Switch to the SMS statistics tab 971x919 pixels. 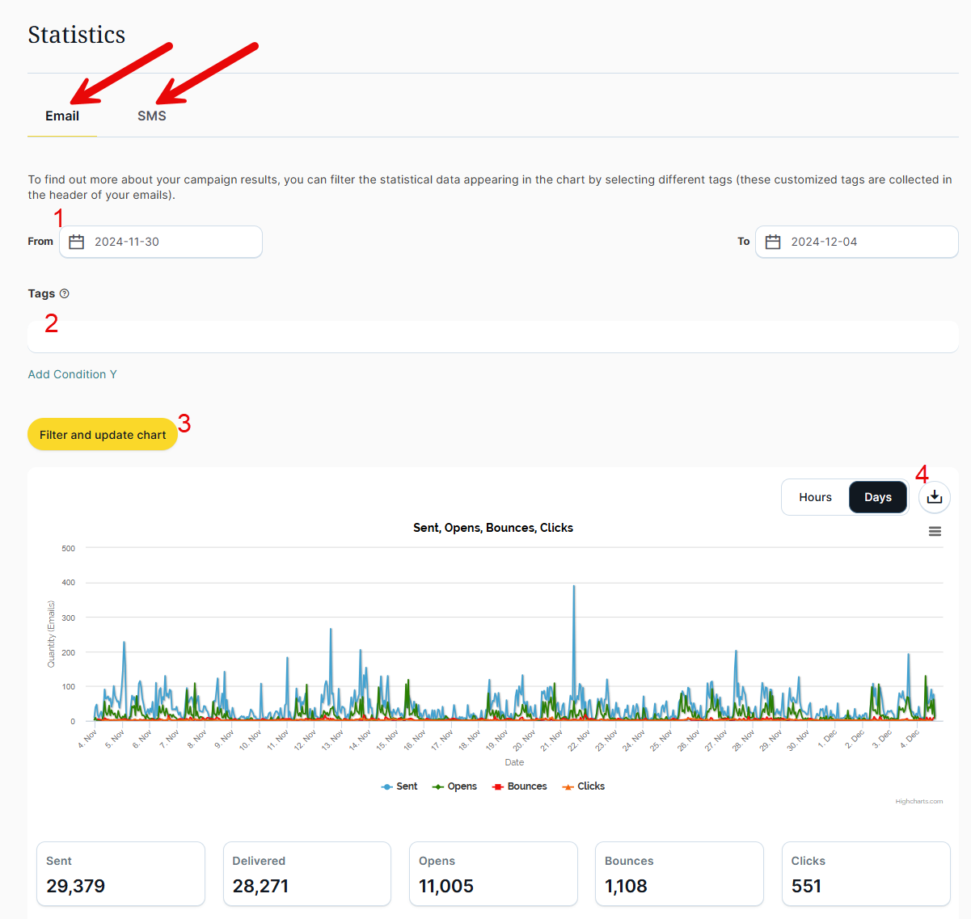(x=152, y=116)
